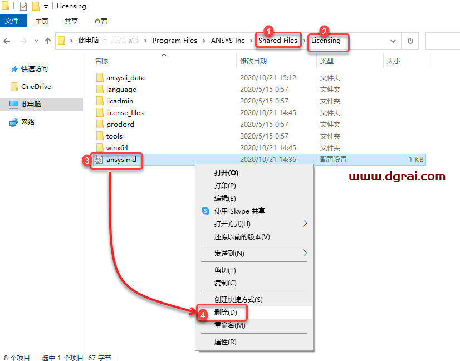Sort by 名称 column header
The image size is (460, 361).
pos(101,61)
